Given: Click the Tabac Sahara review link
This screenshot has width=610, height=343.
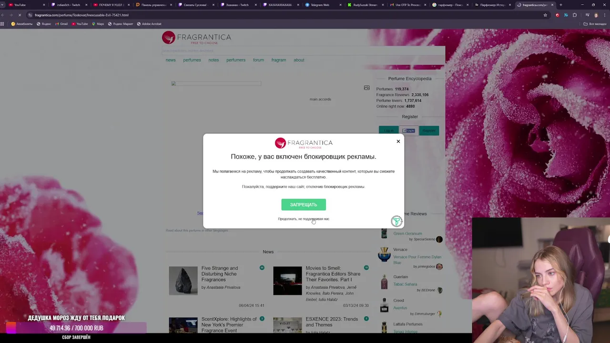Looking at the screenshot, I should pos(405,284).
